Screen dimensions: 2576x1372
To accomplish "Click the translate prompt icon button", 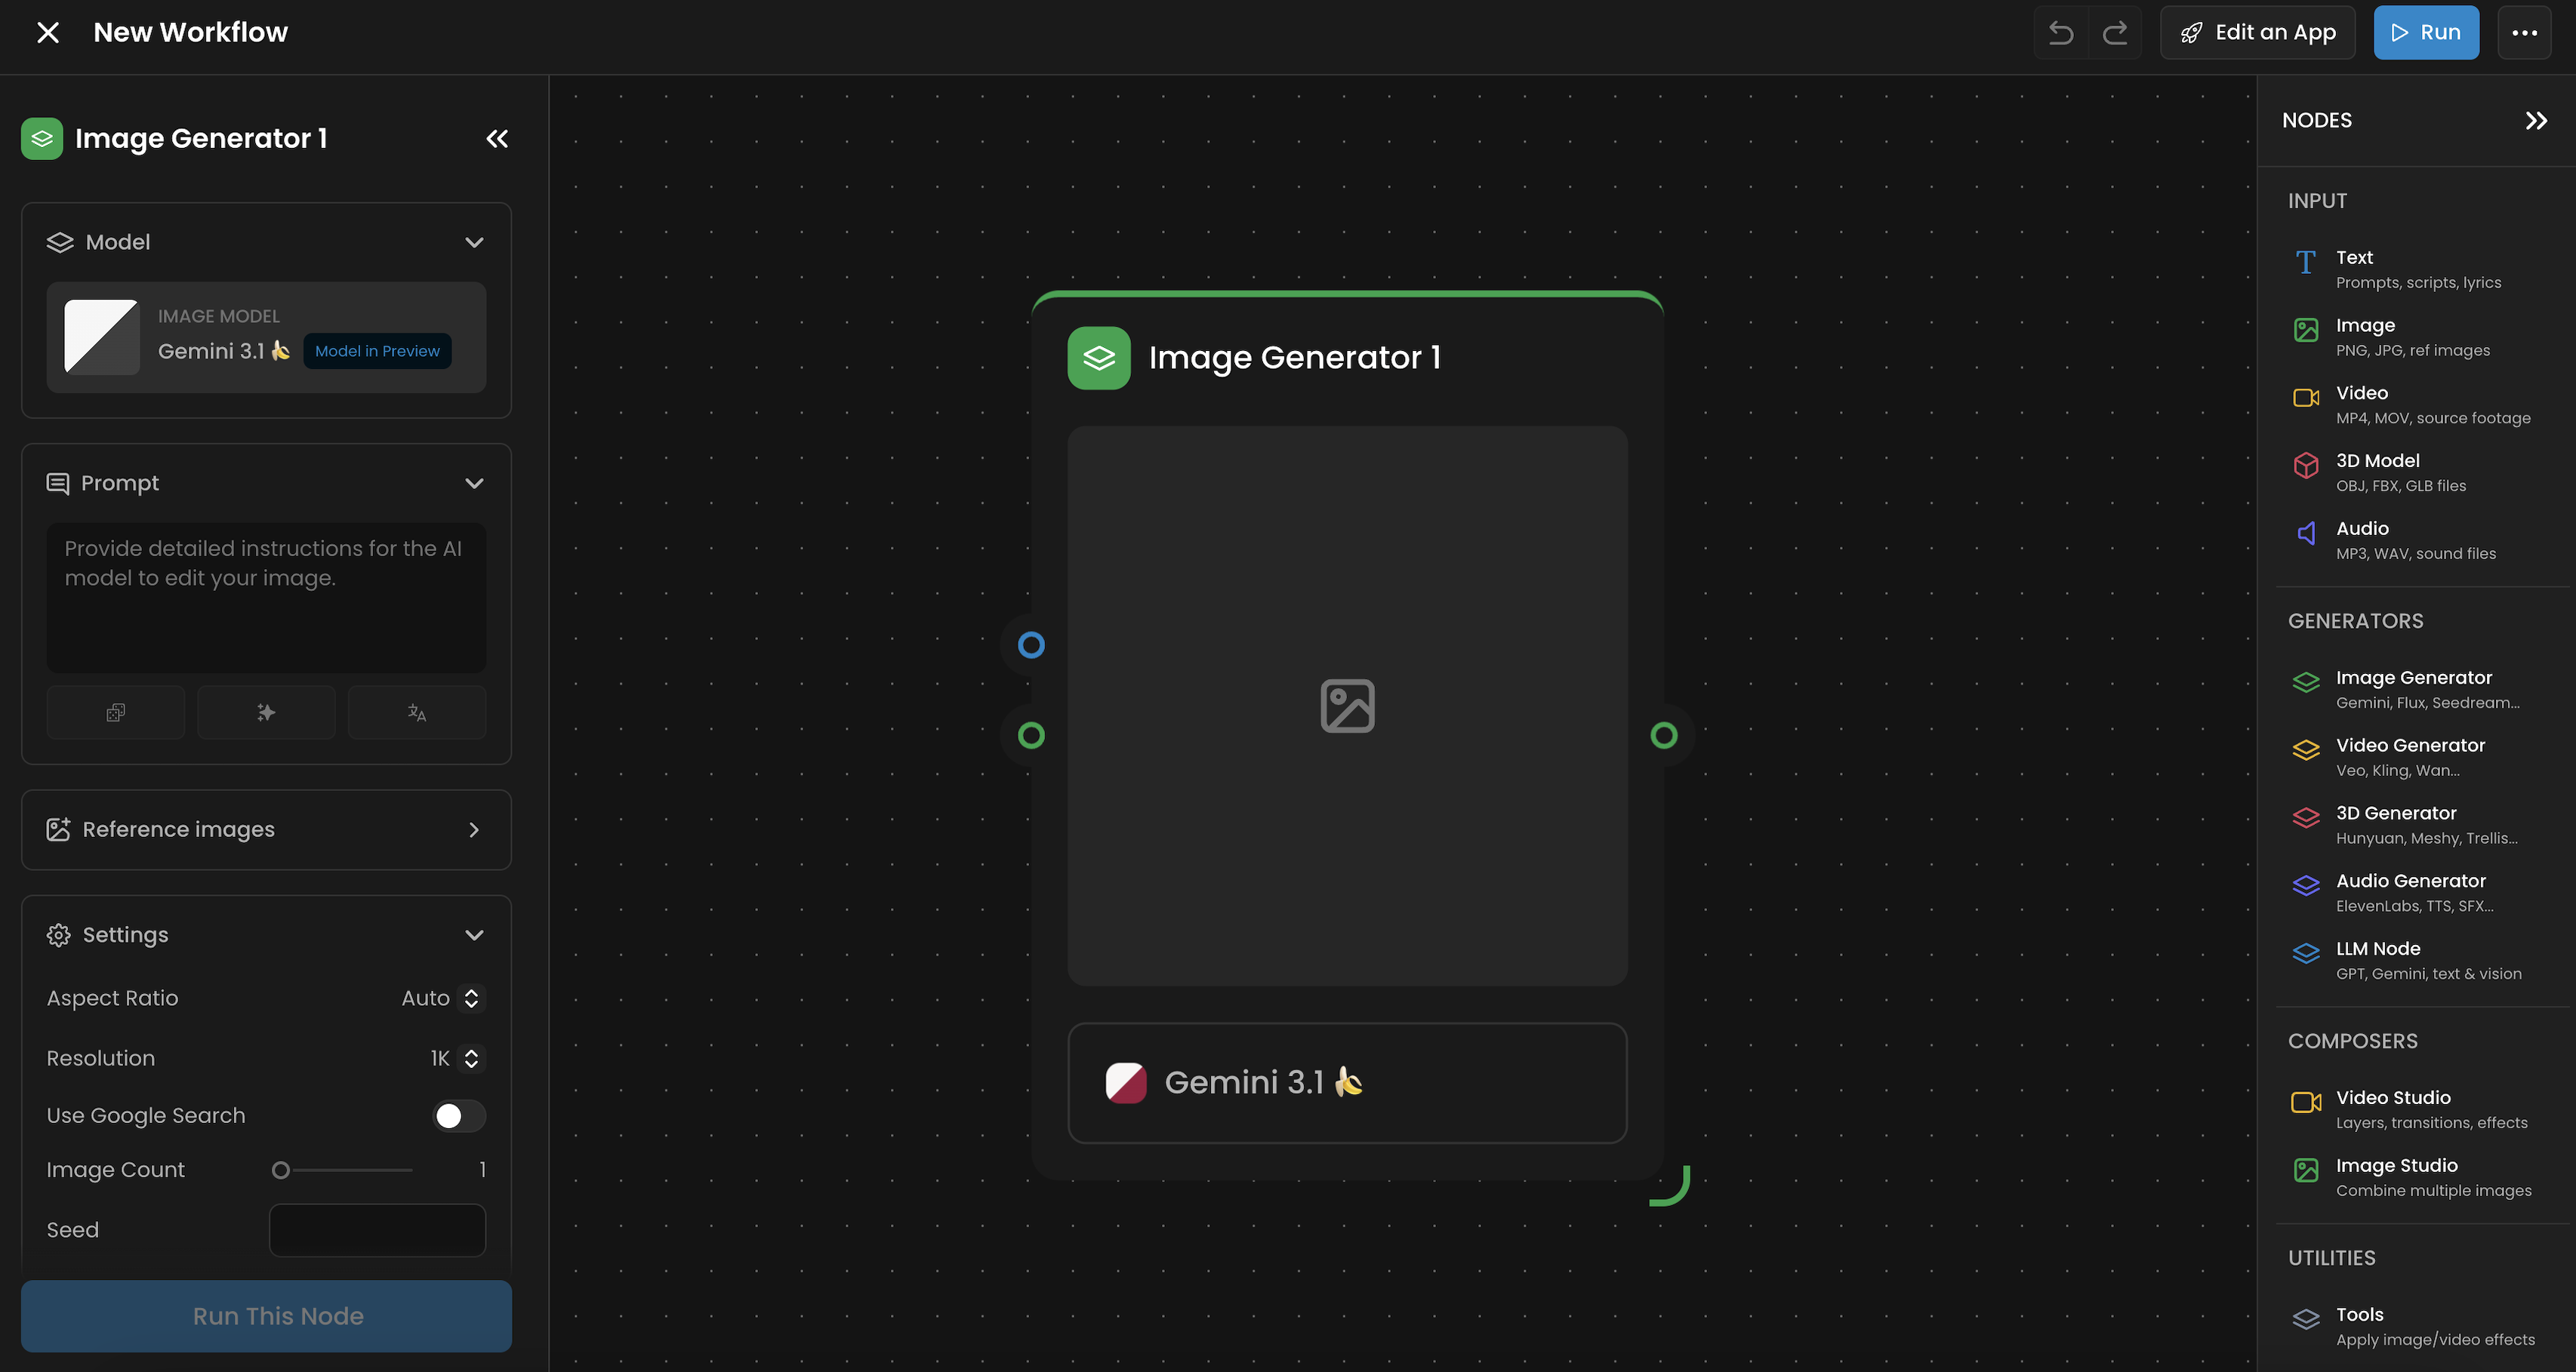I will pyautogui.click(x=417, y=712).
